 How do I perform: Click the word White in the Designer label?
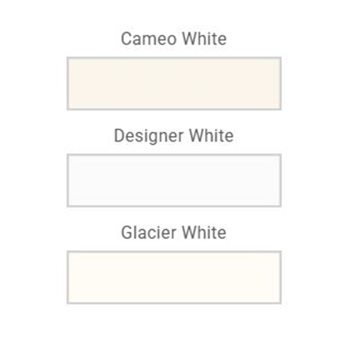211,135
